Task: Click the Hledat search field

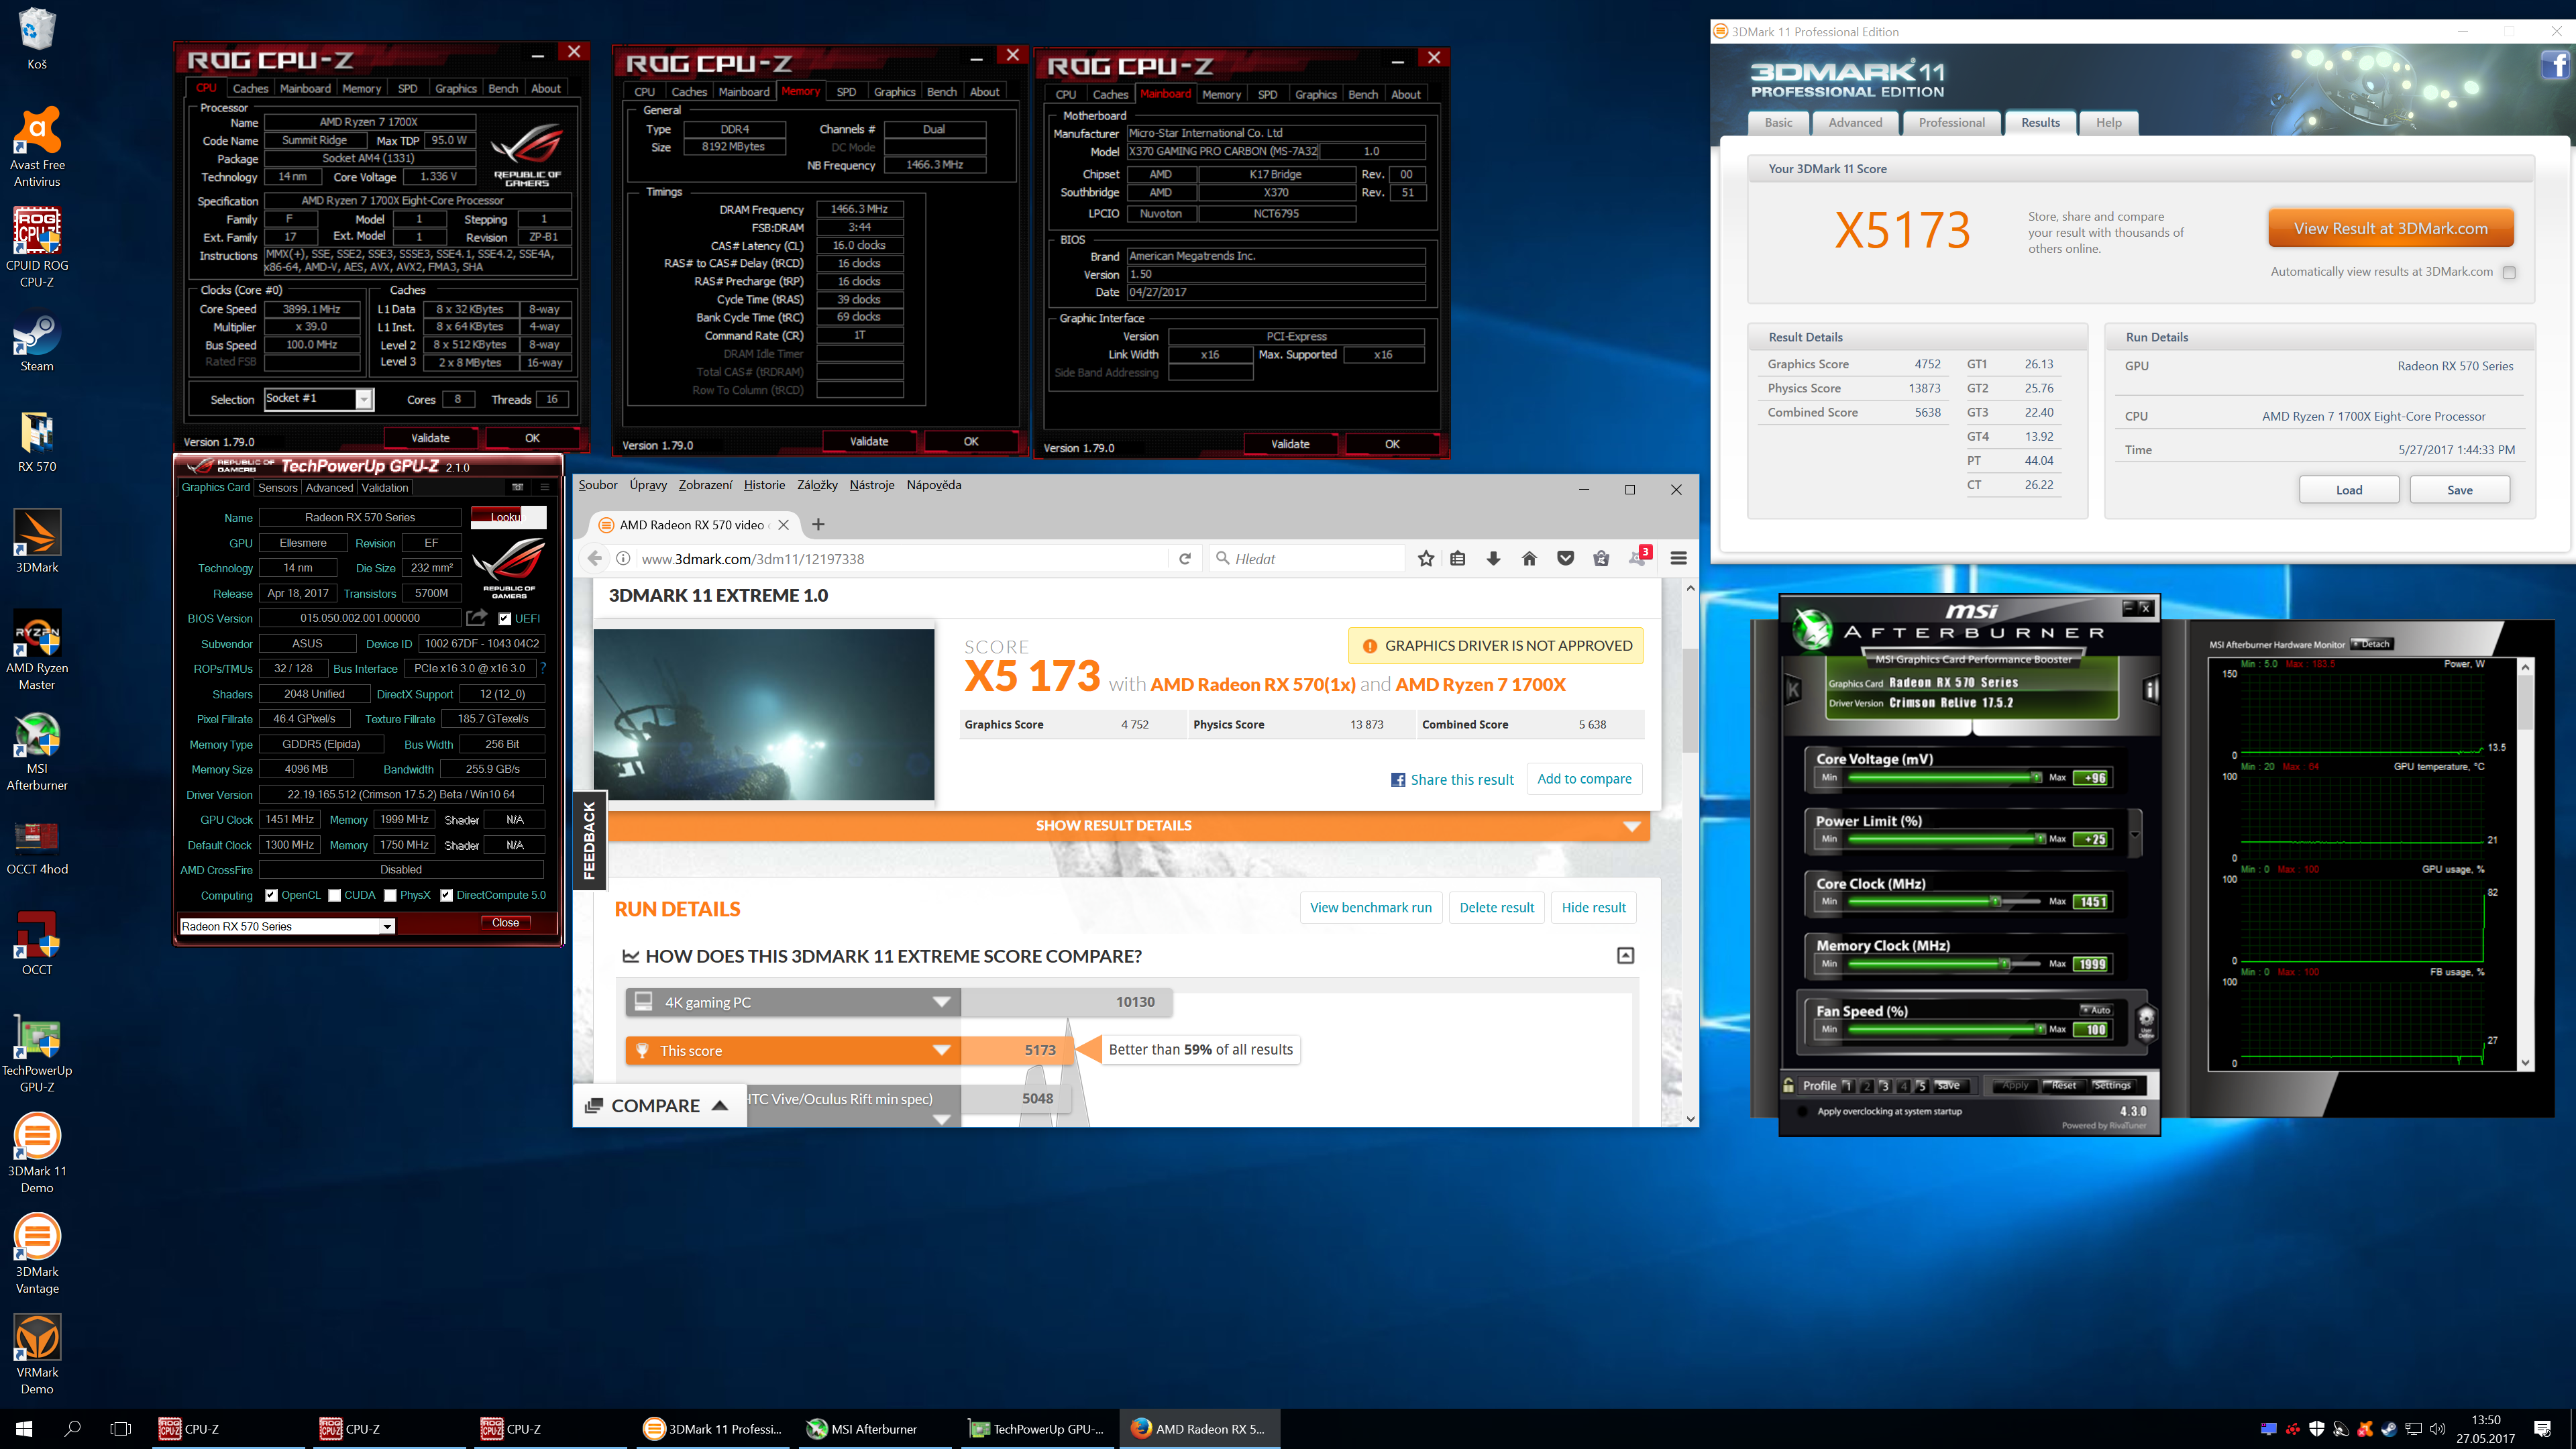Action: (x=1308, y=559)
